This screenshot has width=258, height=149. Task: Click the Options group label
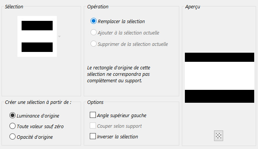coord(95,102)
